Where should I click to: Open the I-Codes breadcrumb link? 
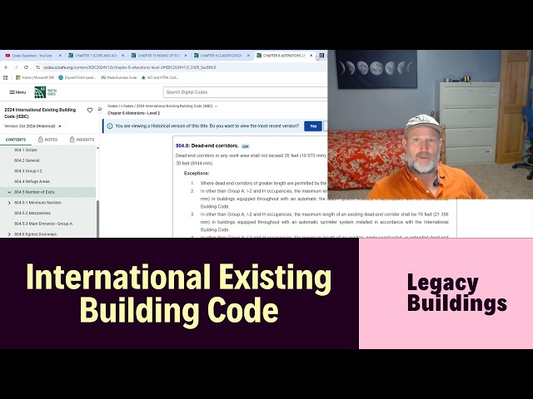(x=127, y=106)
